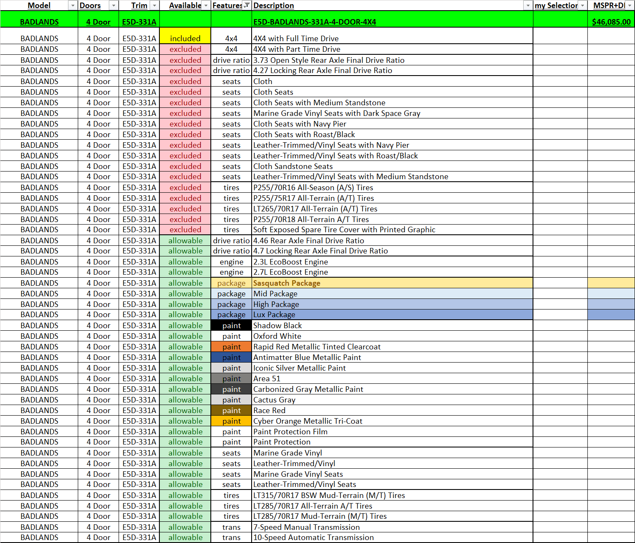
Task: Select the '2.7L EcoBoost Engine' cell
Action: [393, 272]
